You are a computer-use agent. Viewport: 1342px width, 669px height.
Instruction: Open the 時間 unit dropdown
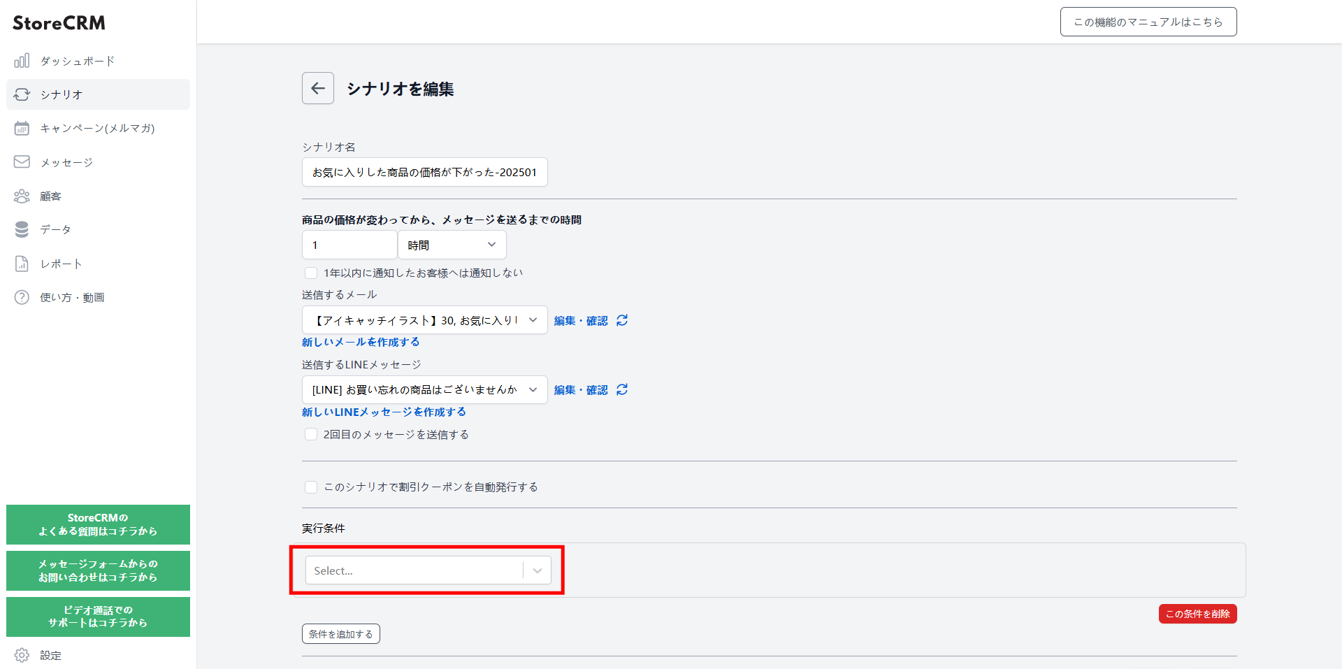(x=452, y=245)
